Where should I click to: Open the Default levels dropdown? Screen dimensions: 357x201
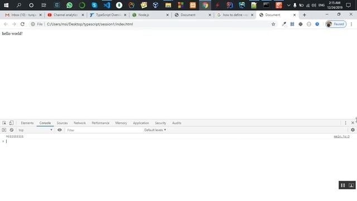(155, 130)
